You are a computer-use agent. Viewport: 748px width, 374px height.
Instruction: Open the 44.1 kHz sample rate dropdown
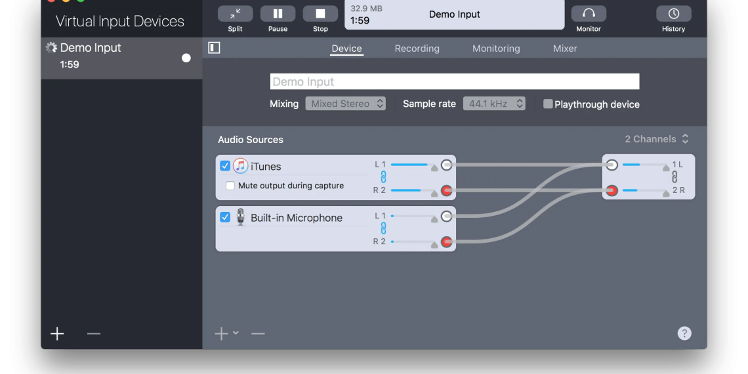tap(494, 104)
